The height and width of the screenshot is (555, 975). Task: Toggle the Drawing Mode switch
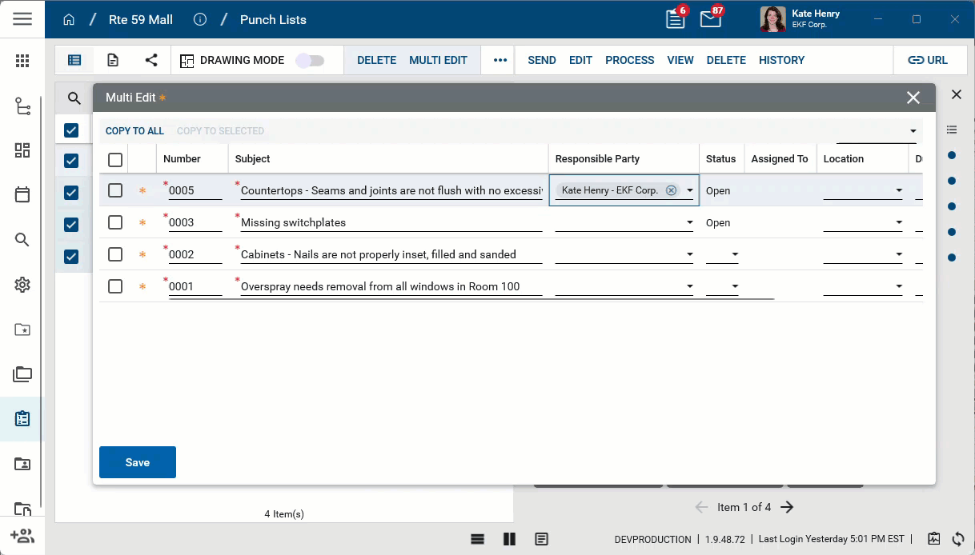[x=310, y=61]
